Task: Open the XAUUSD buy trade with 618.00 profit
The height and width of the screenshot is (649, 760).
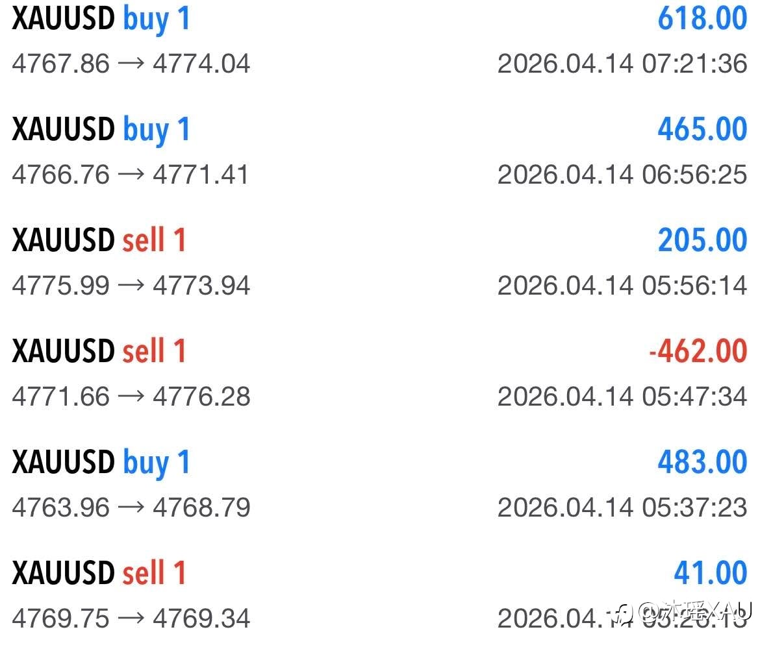Action: [101, 19]
